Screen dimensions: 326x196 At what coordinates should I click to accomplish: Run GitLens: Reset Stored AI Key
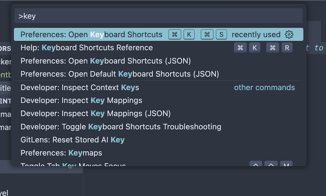71,140
